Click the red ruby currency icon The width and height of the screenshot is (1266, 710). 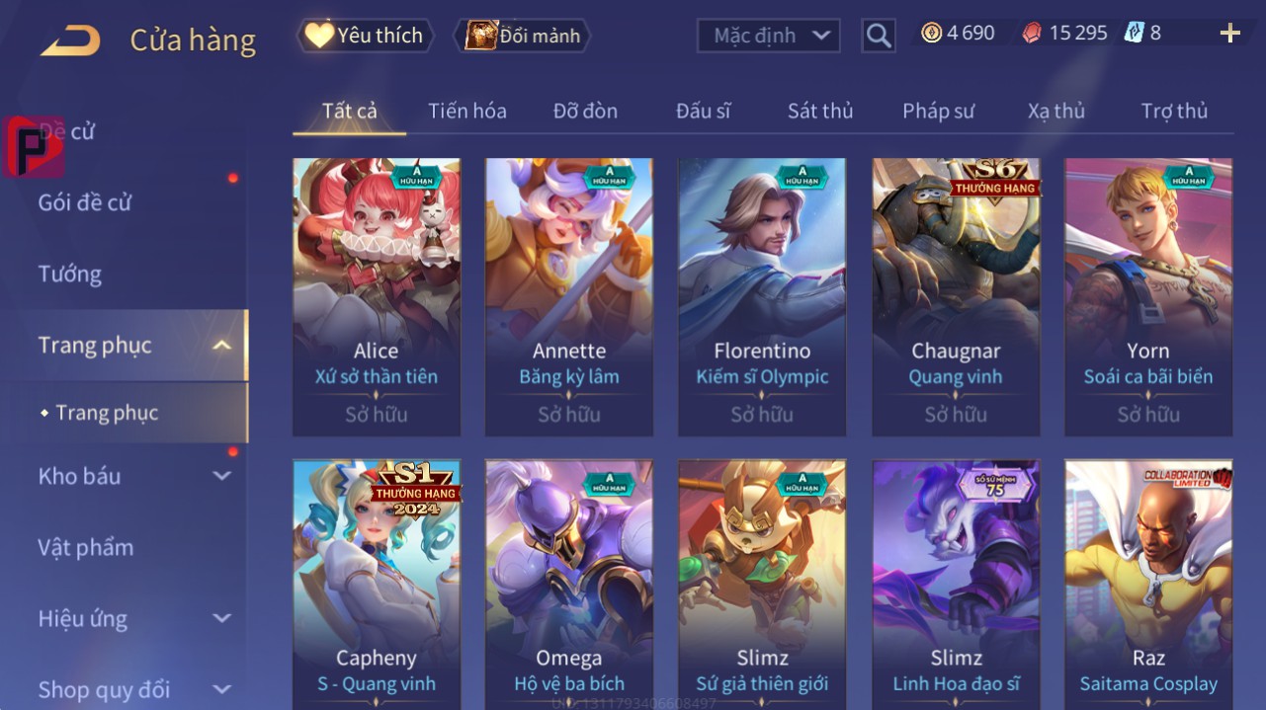tap(1031, 34)
